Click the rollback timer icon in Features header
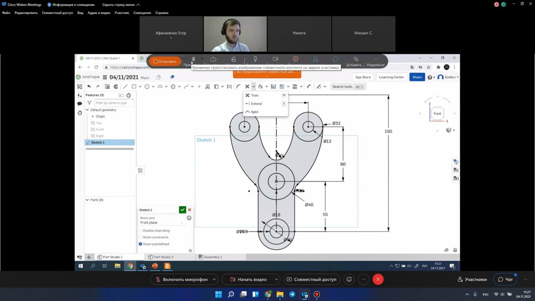 (x=128, y=95)
